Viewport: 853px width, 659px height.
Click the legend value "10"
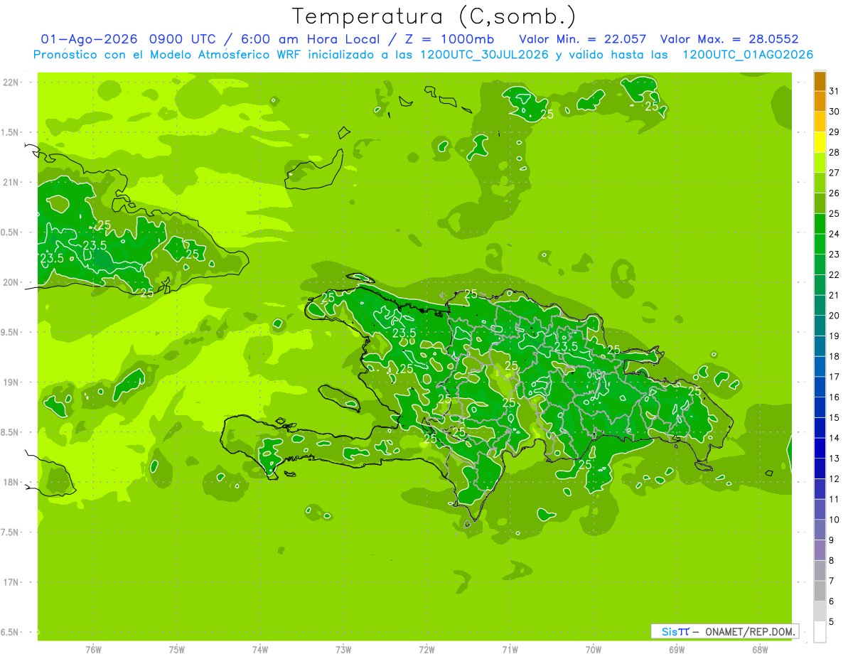pos(835,520)
